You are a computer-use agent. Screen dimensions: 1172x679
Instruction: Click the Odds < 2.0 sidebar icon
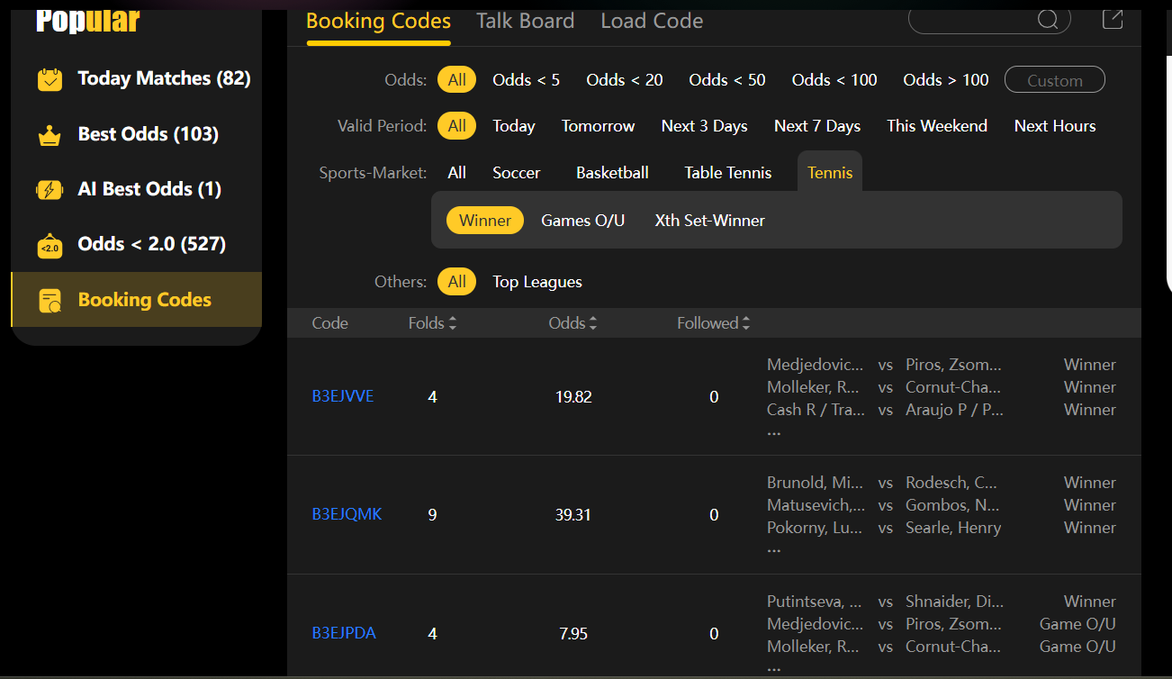point(50,245)
